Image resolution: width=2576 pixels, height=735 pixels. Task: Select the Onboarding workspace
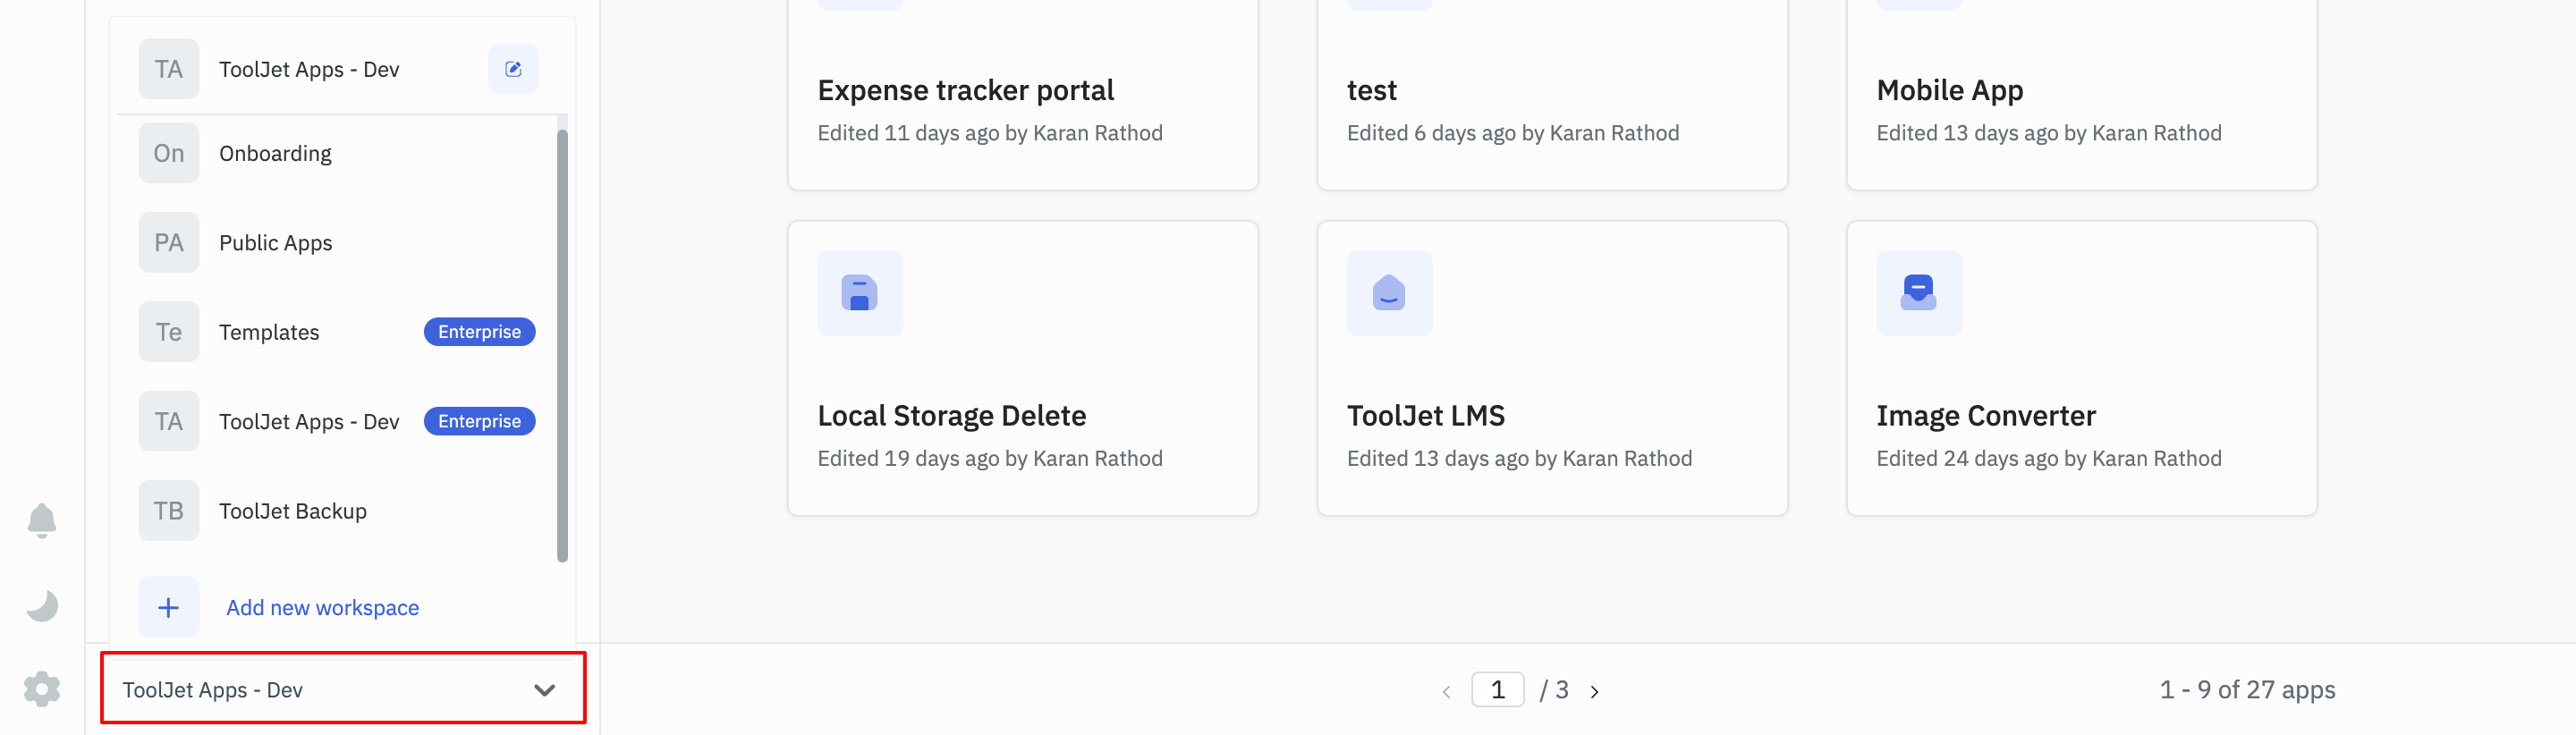275,153
